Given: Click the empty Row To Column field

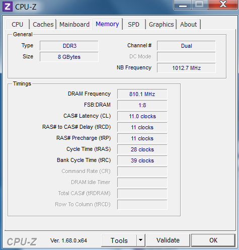Looking at the screenshot, I should (x=142, y=205).
